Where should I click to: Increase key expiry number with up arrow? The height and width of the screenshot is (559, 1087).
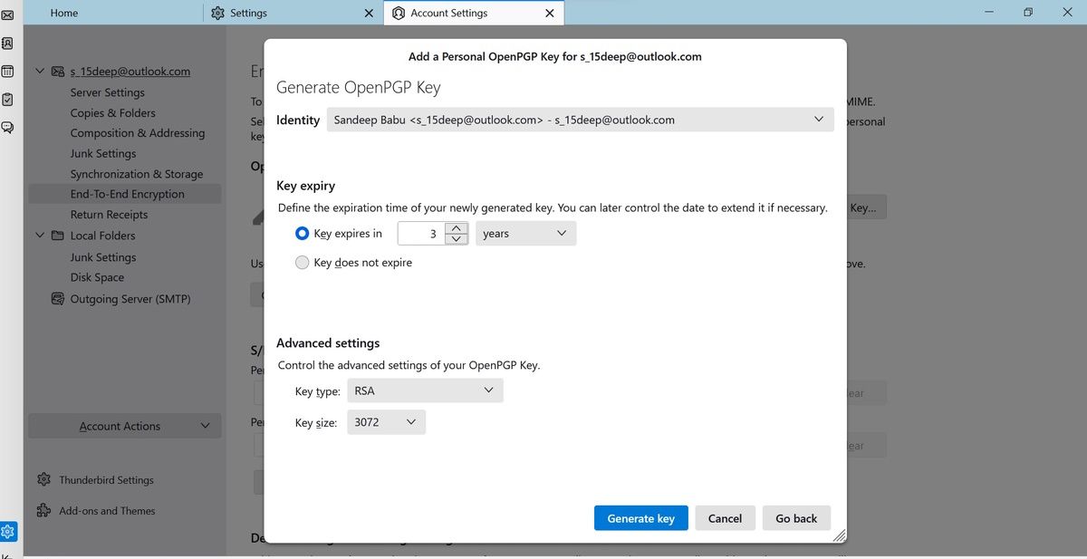457,228
